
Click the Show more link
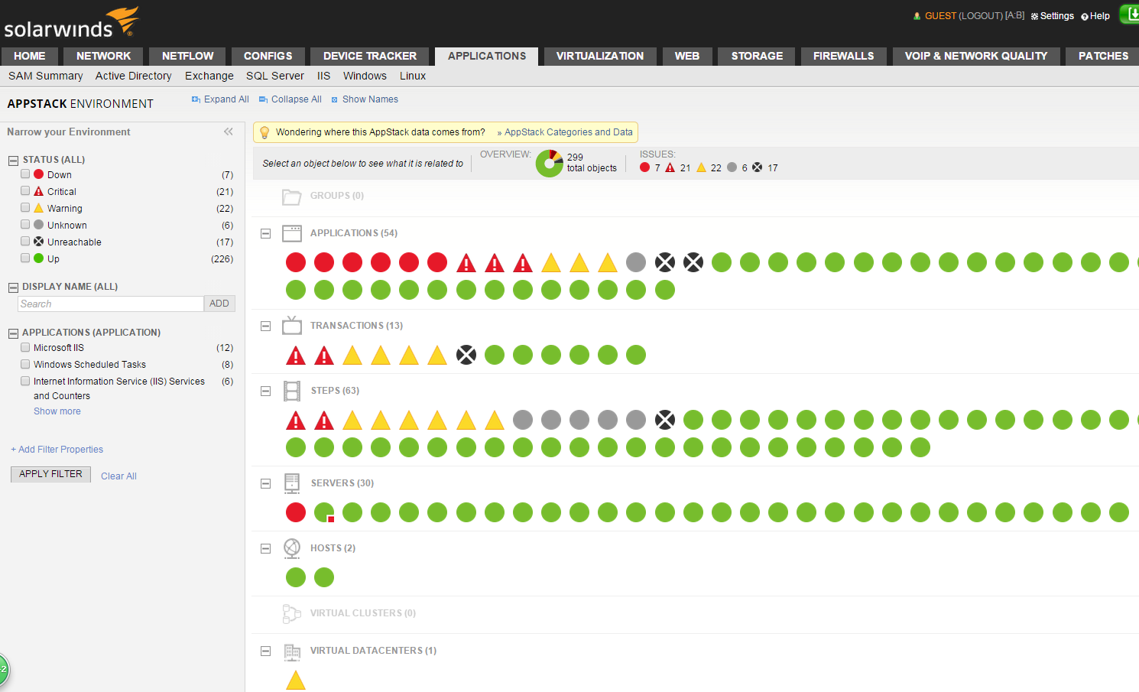point(57,411)
